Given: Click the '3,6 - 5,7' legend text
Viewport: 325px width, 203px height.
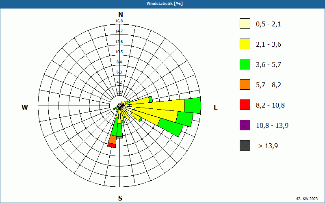Looking at the screenshot, I should 269,65.
